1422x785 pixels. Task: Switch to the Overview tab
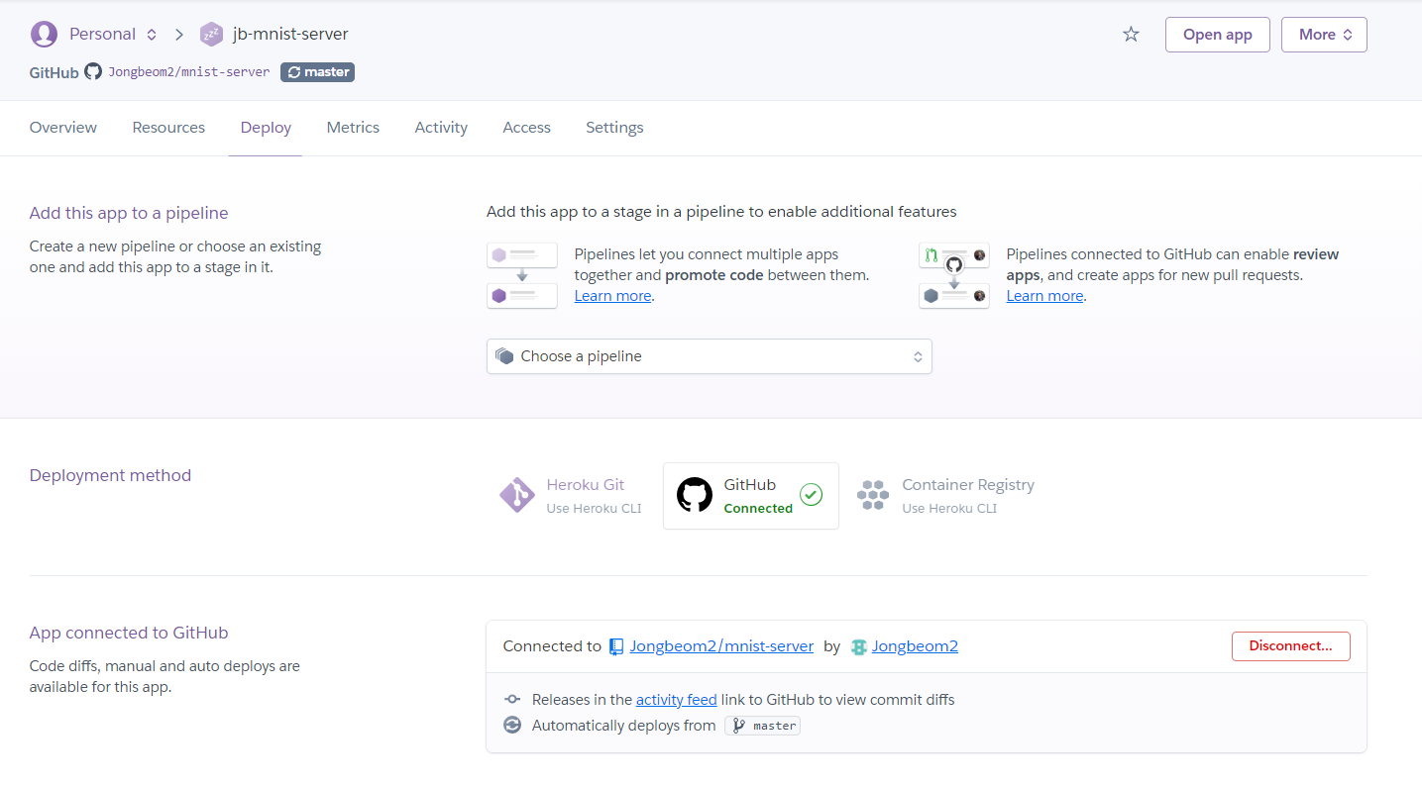[63, 128]
